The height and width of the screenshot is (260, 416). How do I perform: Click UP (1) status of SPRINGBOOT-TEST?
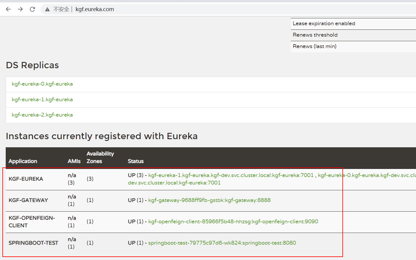pyautogui.click(x=136, y=243)
